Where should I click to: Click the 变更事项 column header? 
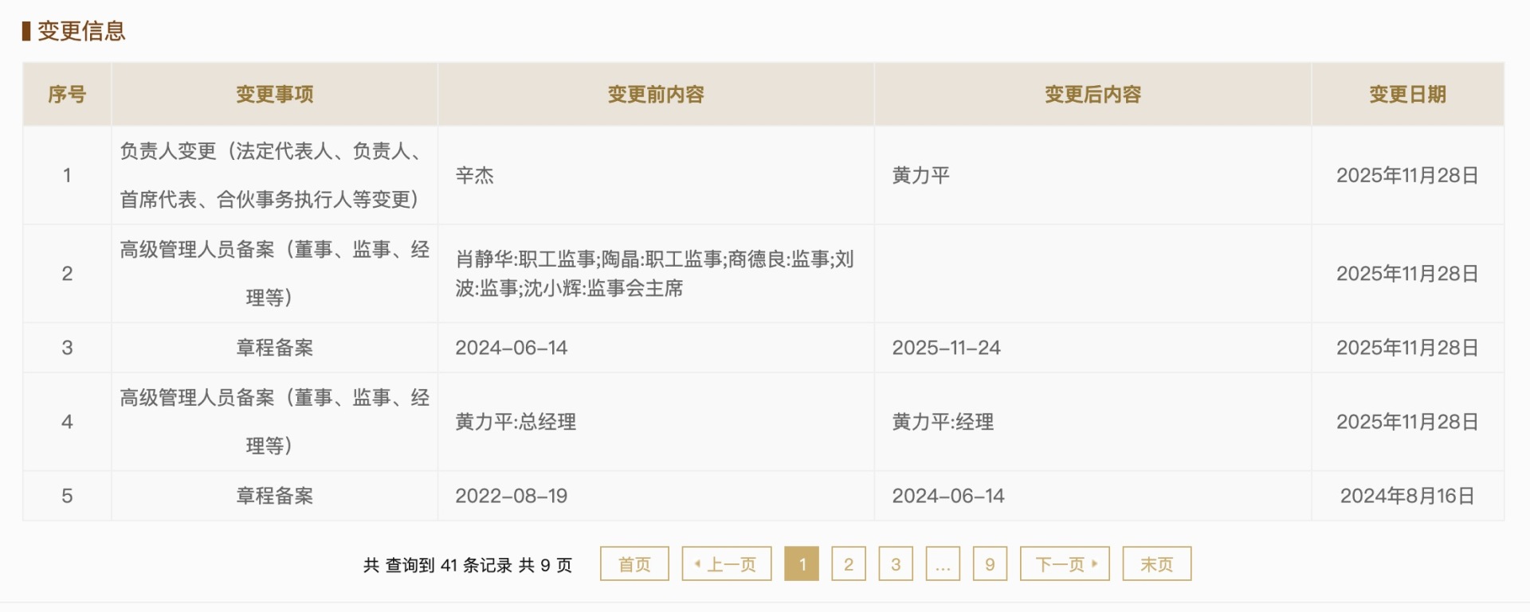[x=274, y=94]
